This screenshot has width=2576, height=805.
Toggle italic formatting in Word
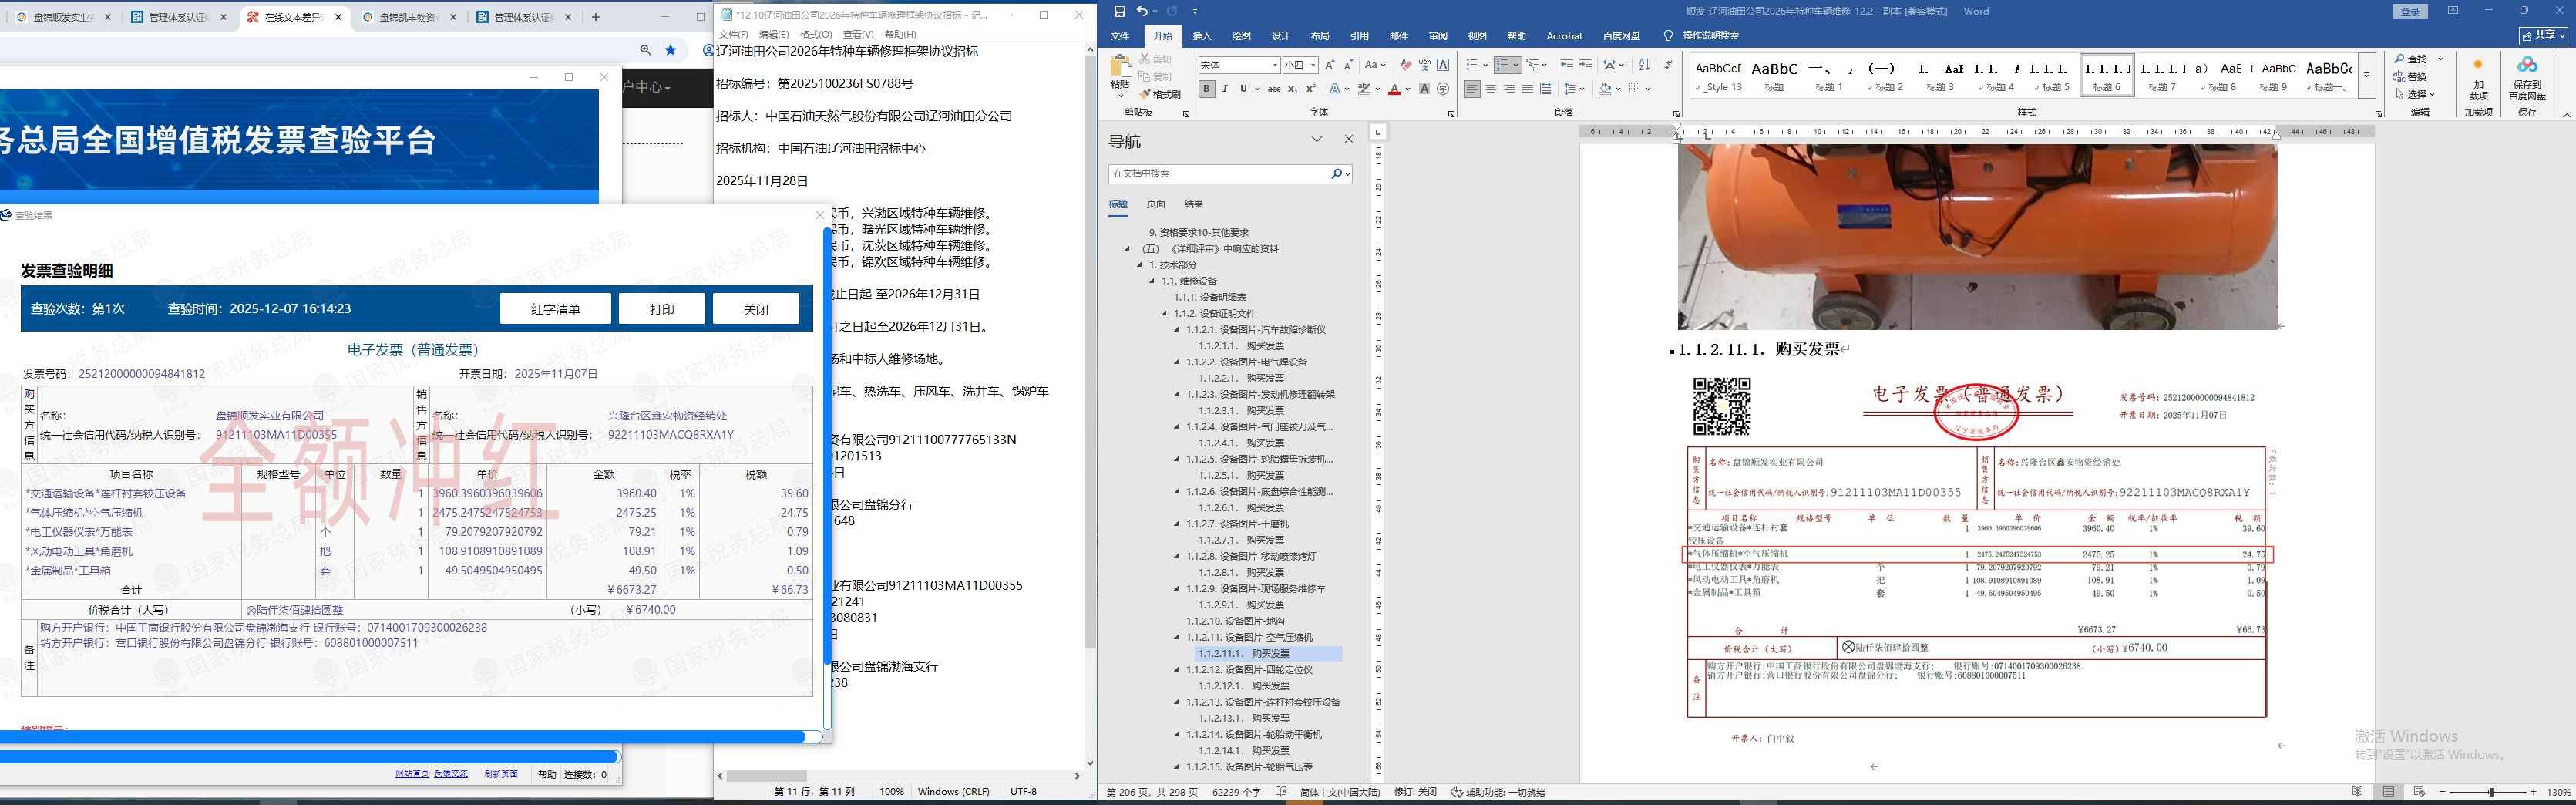tap(1225, 89)
